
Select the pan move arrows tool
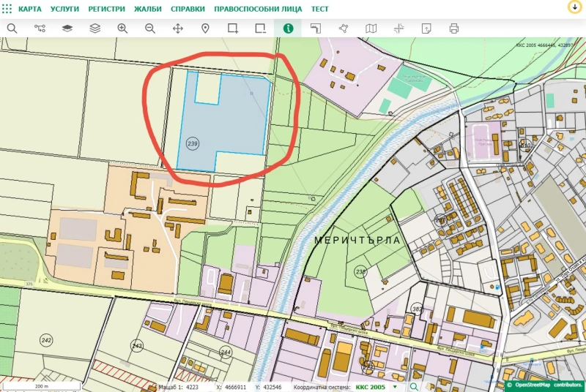(x=178, y=29)
